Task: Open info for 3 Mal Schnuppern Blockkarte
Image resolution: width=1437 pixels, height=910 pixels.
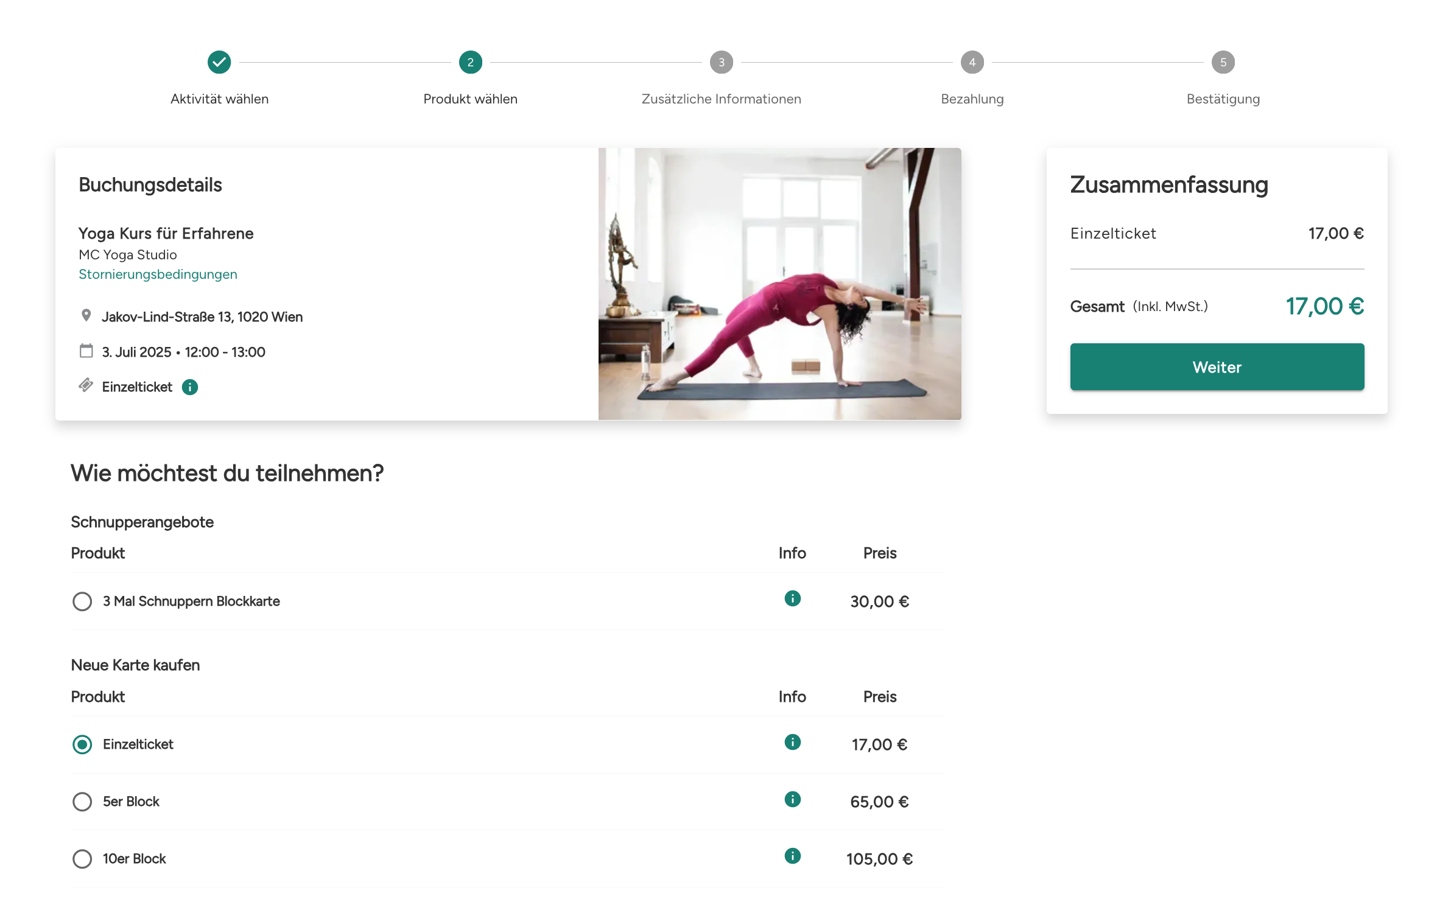Action: 792,598
